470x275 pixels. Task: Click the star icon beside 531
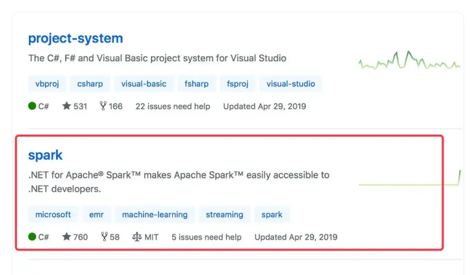[66, 106]
